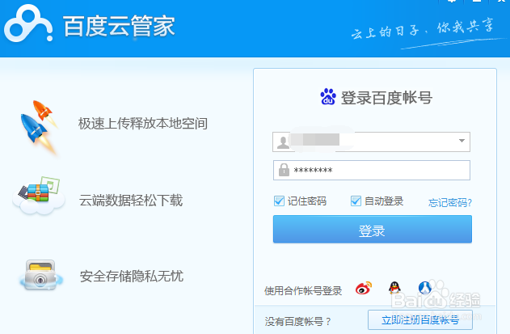This screenshot has height=334, width=510.
Task: Click the 极速上传释放本地空间 text
Action: 143,124
